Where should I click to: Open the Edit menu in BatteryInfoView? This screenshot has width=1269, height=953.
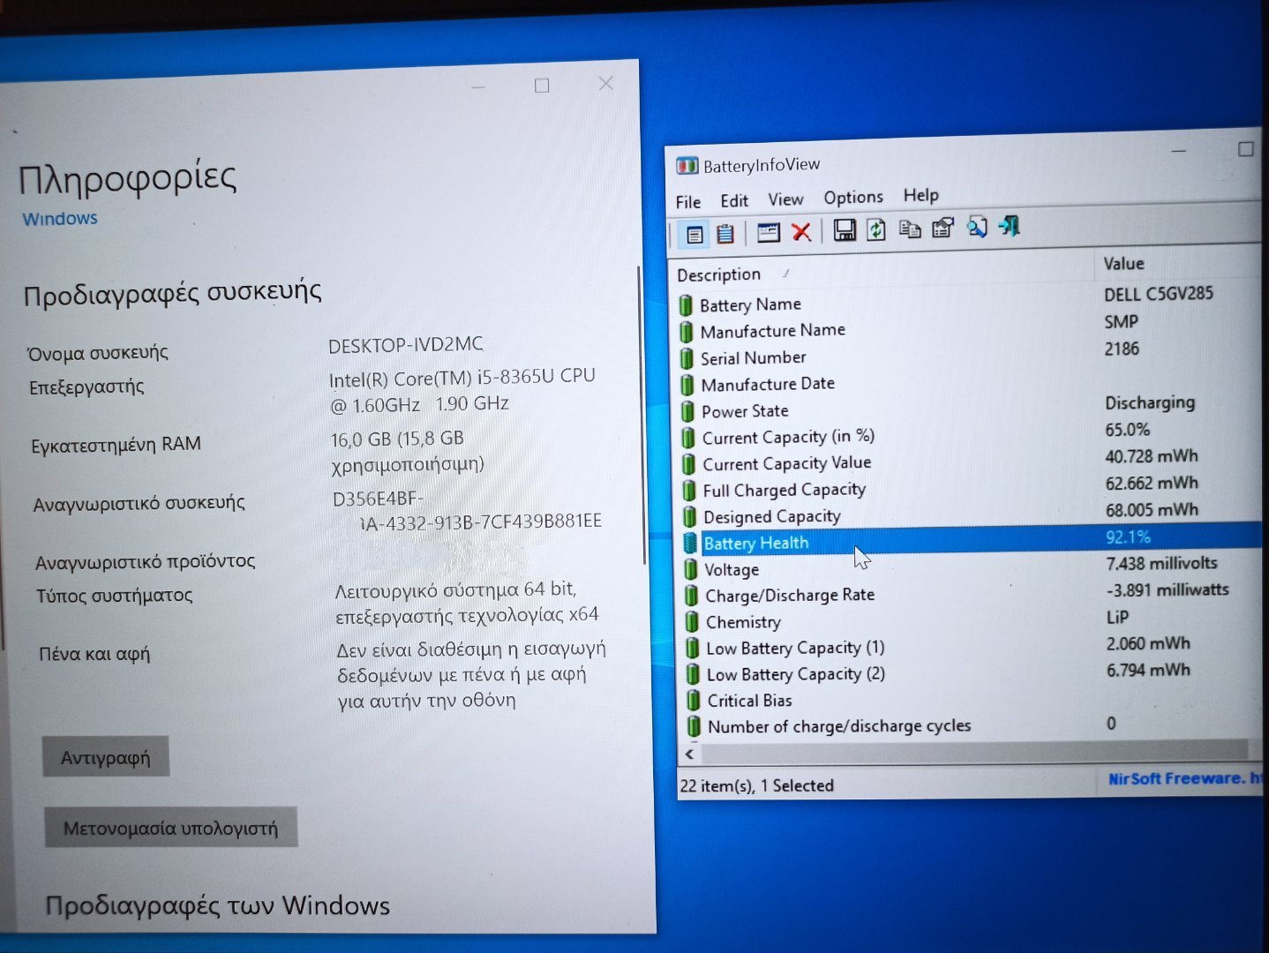tap(733, 200)
